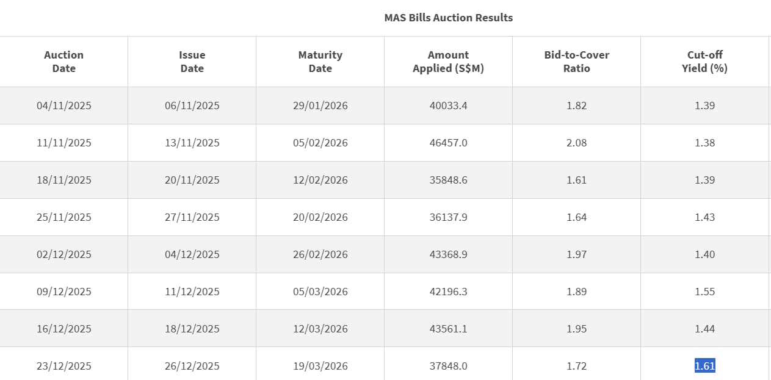The width and height of the screenshot is (771, 380).
Task: Select the Cut-off Yield (%) header
Action: coord(704,62)
